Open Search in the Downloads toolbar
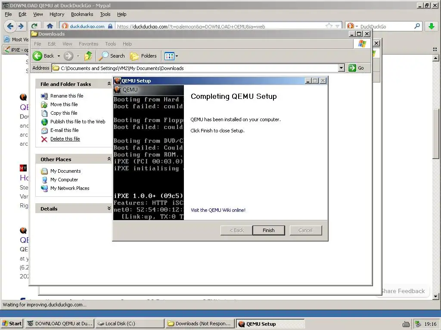 [x=112, y=56]
